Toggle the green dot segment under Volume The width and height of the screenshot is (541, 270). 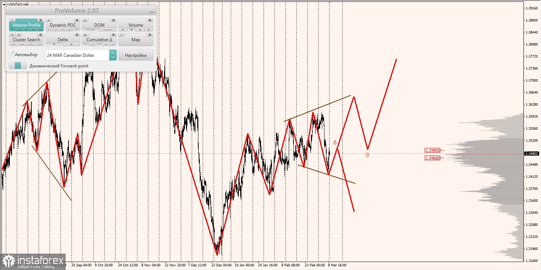(131, 30)
